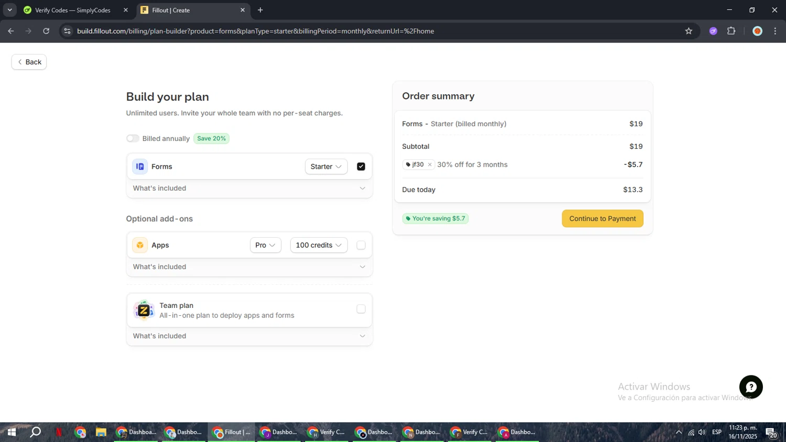Click the jf30 coupon tag
Screen dimensions: 786x442
pyautogui.click(x=418, y=164)
